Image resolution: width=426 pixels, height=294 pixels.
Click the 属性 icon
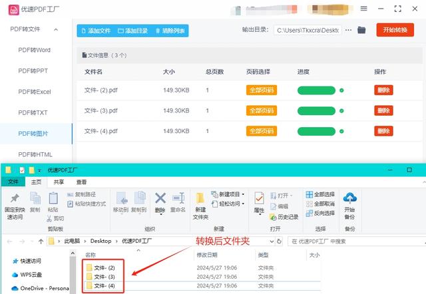pyautogui.click(x=259, y=199)
